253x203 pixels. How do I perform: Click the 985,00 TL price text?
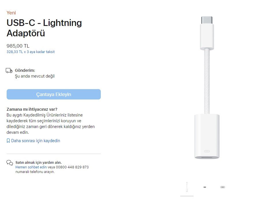point(18,46)
